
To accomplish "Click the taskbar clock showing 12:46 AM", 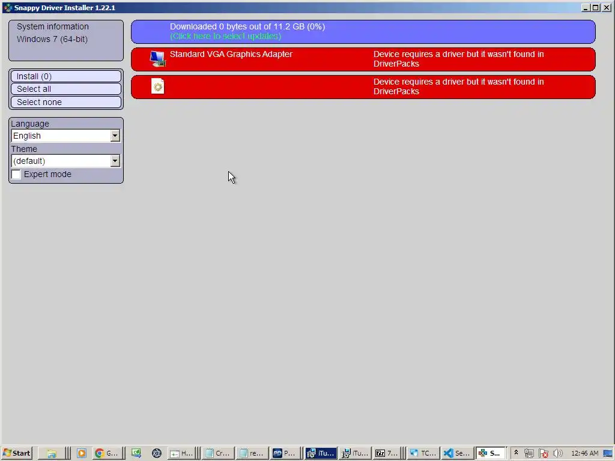I will 585,453.
